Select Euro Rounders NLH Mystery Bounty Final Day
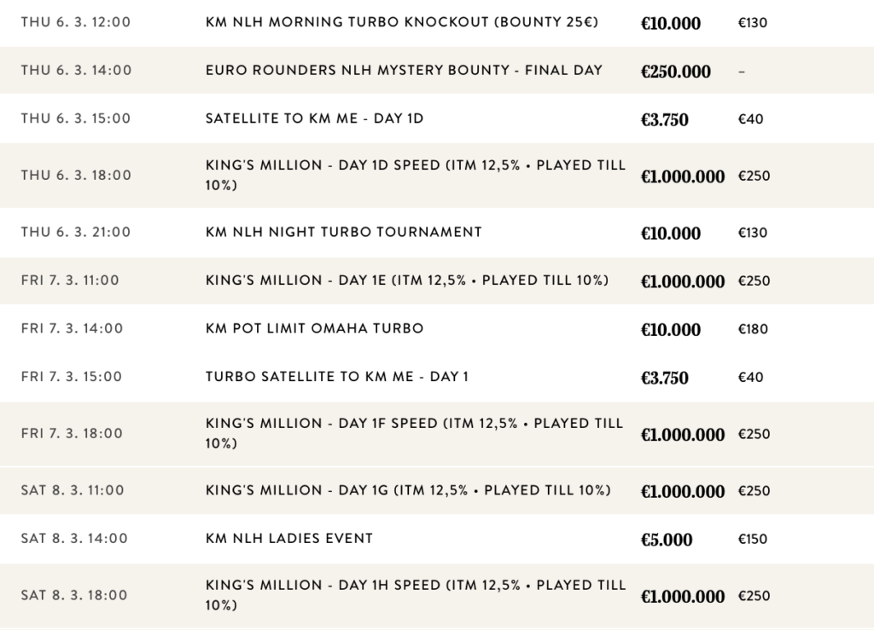 coord(404,70)
